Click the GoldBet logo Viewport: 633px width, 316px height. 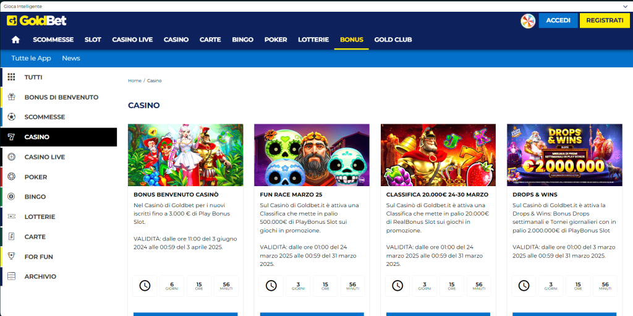click(x=36, y=20)
